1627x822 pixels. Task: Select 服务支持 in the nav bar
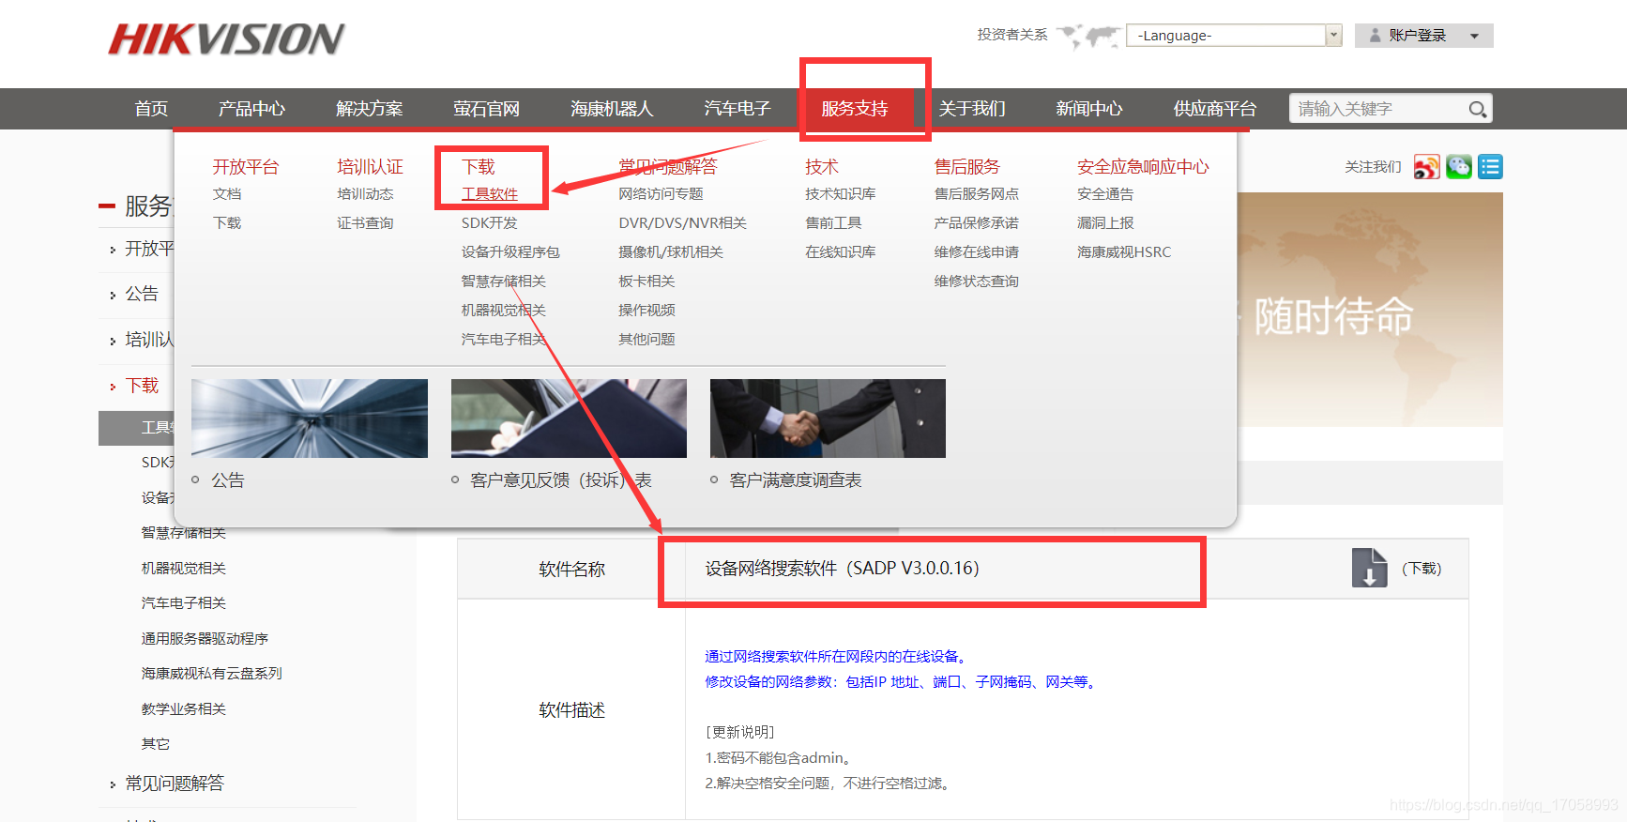[x=855, y=109]
